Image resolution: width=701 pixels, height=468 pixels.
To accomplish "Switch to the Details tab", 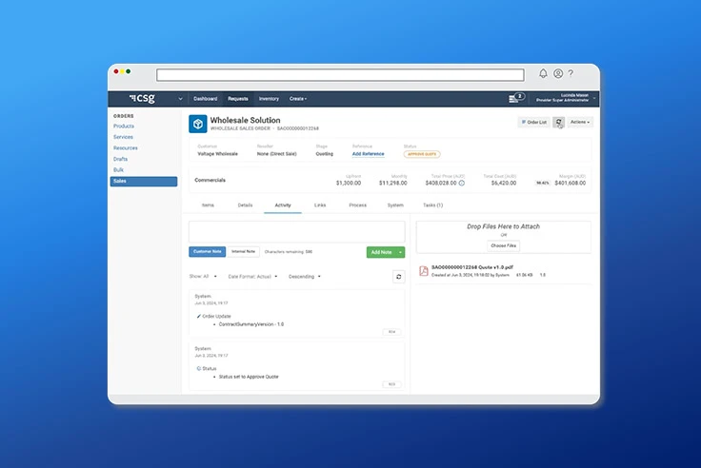I will (x=245, y=205).
